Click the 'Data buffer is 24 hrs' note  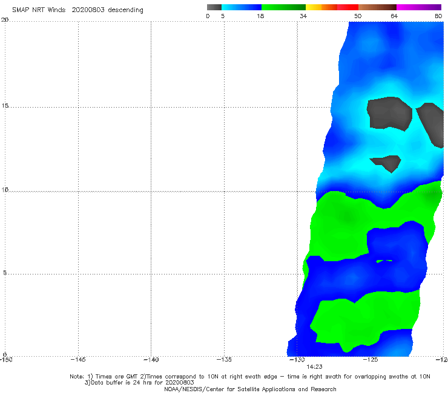point(139,383)
